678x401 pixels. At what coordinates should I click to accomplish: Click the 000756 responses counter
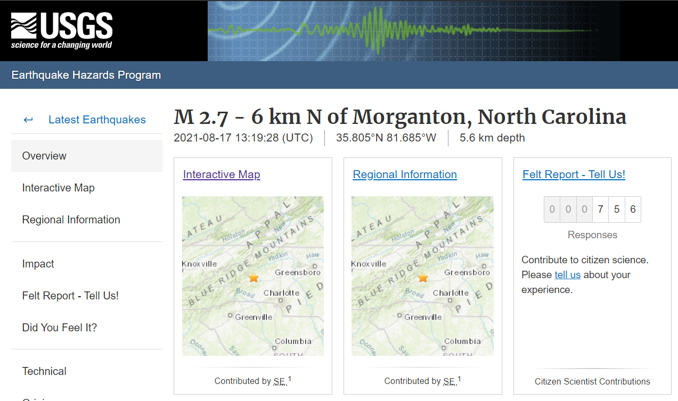click(x=592, y=210)
